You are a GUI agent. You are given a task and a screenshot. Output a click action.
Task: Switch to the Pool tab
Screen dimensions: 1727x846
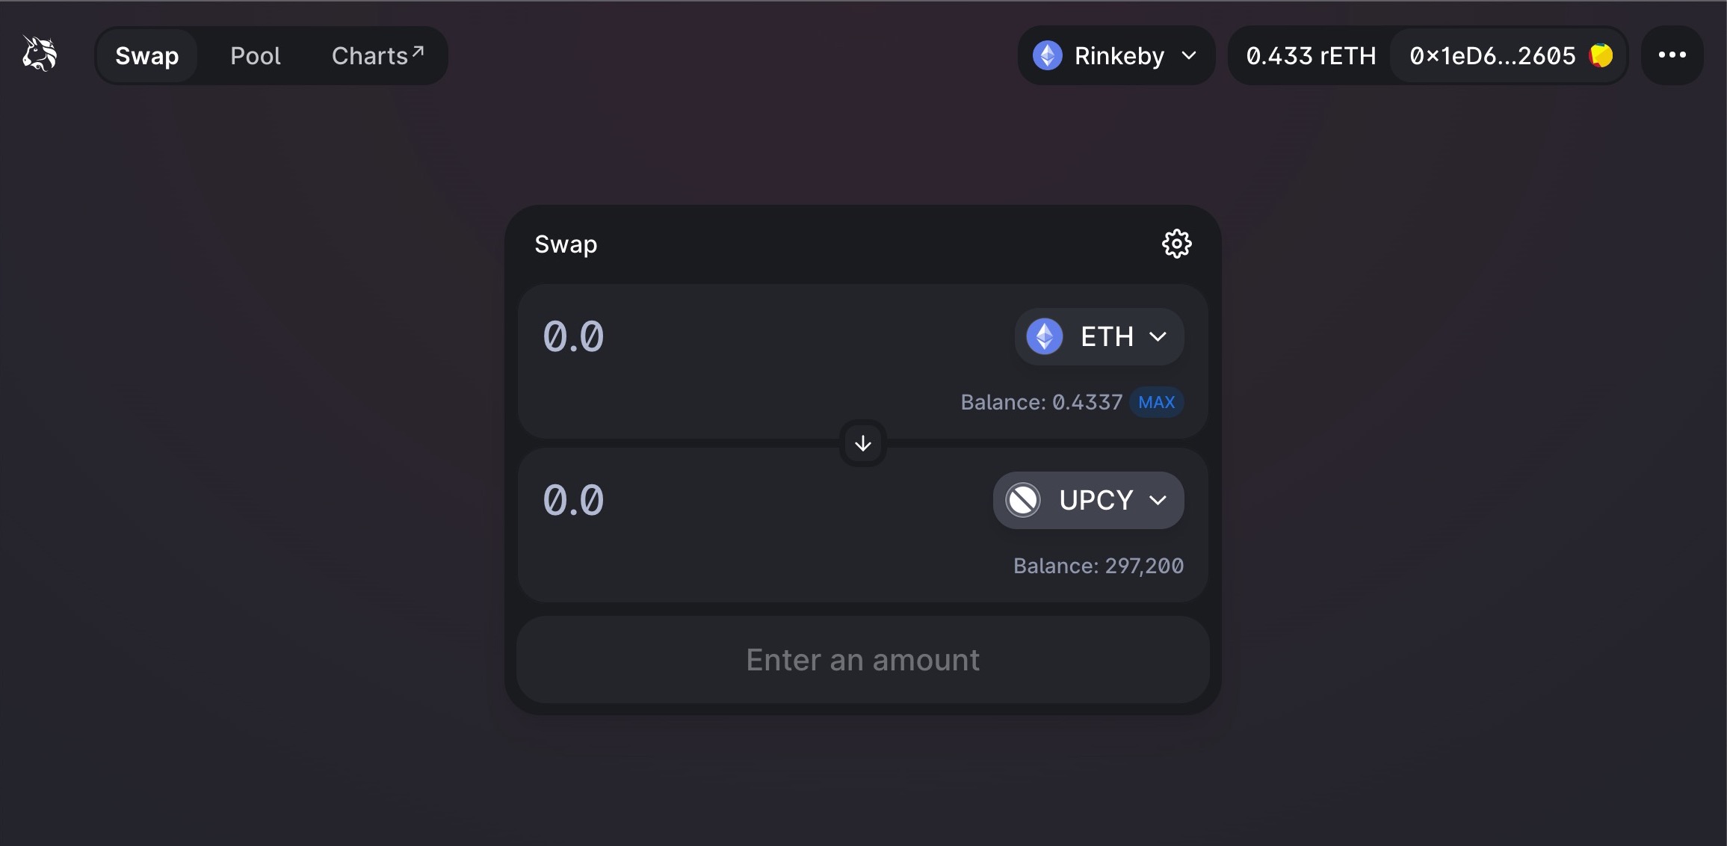pyautogui.click(x=255, y=55)
